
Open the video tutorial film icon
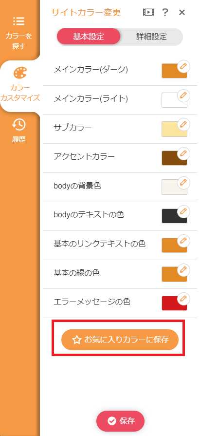(148, 12)
